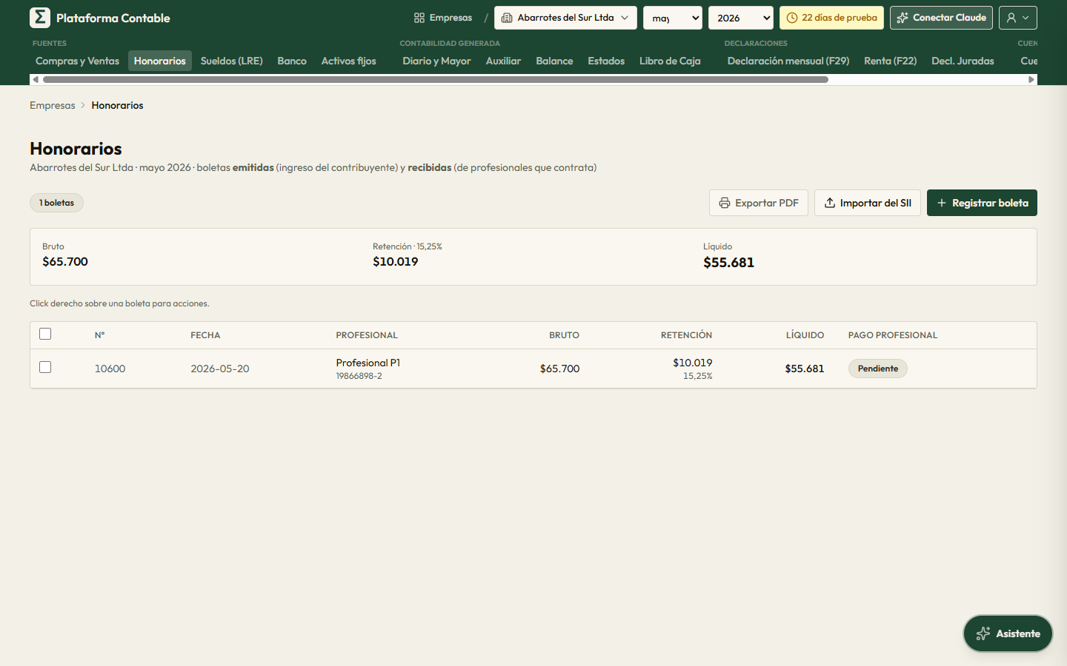Expand the user account menu chevron

tap(1026, 18)
